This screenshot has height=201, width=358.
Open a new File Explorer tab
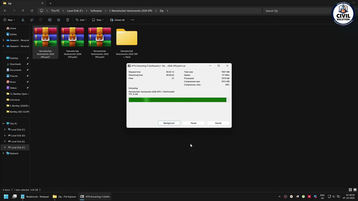click(51, 3)
